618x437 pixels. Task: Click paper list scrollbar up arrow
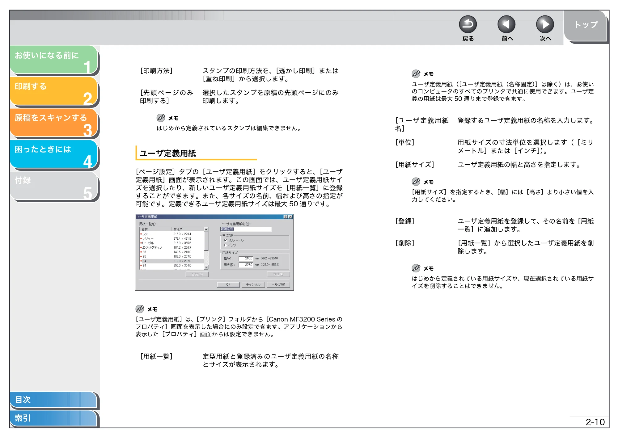point(206,229)
